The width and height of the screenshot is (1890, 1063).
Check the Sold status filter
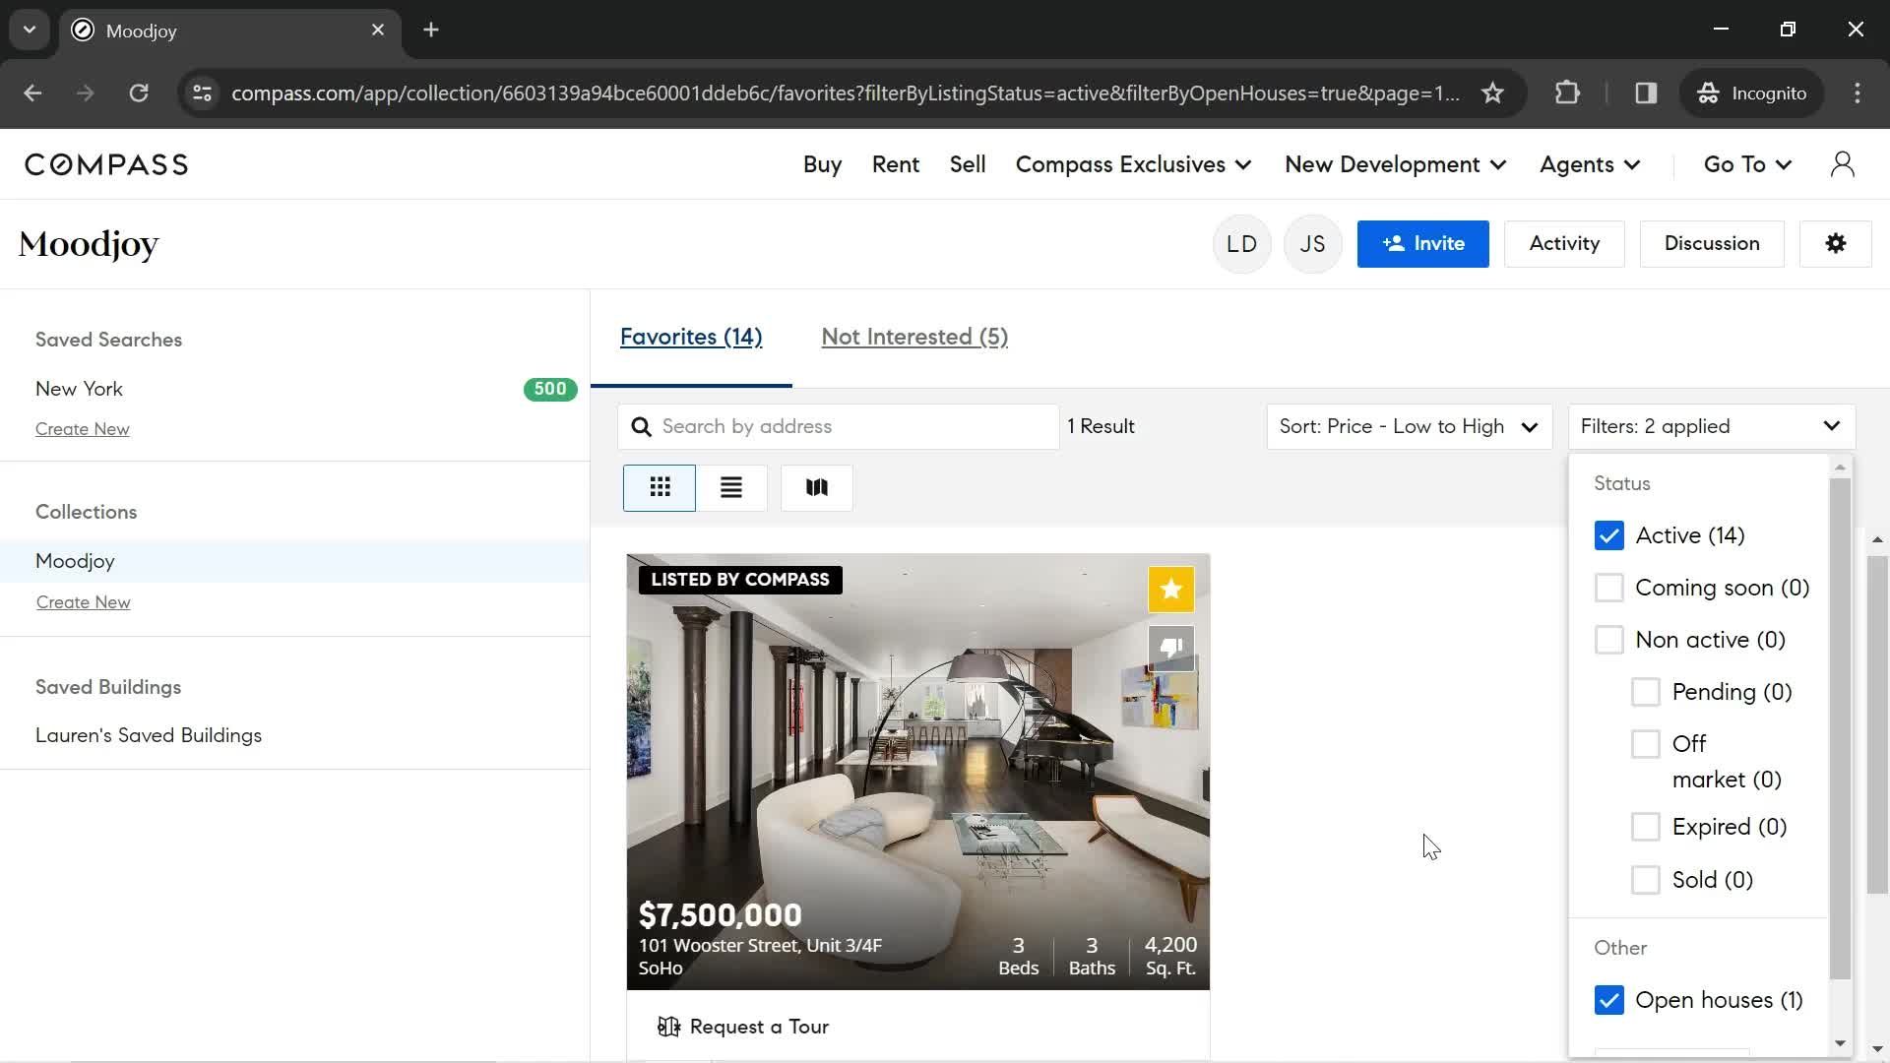point(1646,880)
